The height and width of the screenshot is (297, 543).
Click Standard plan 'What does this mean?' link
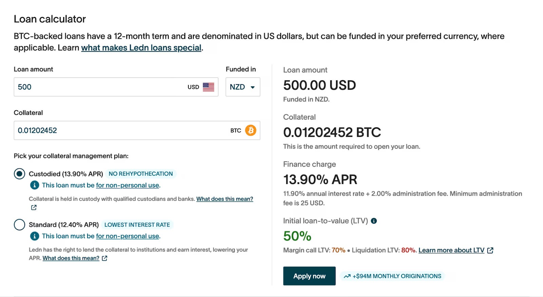(71, 258)
